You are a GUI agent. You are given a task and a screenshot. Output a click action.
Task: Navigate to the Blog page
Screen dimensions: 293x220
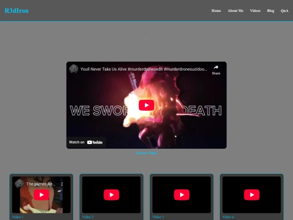[270, 11]
